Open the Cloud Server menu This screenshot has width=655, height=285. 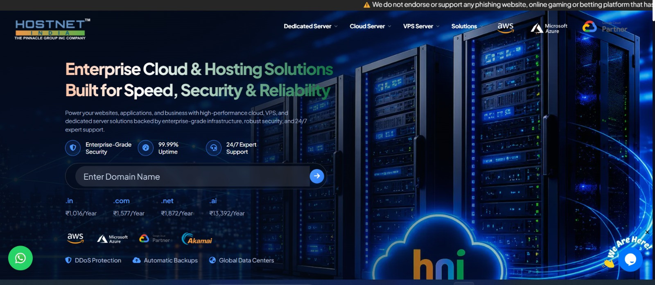click(x=367, y=26)
